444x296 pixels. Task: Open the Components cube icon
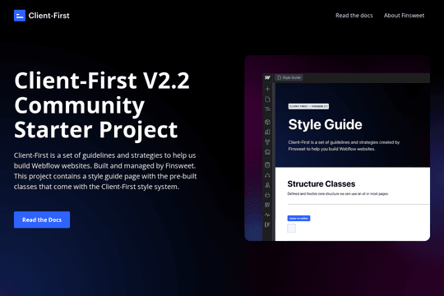pyautogui.click(x=267, y=122)
